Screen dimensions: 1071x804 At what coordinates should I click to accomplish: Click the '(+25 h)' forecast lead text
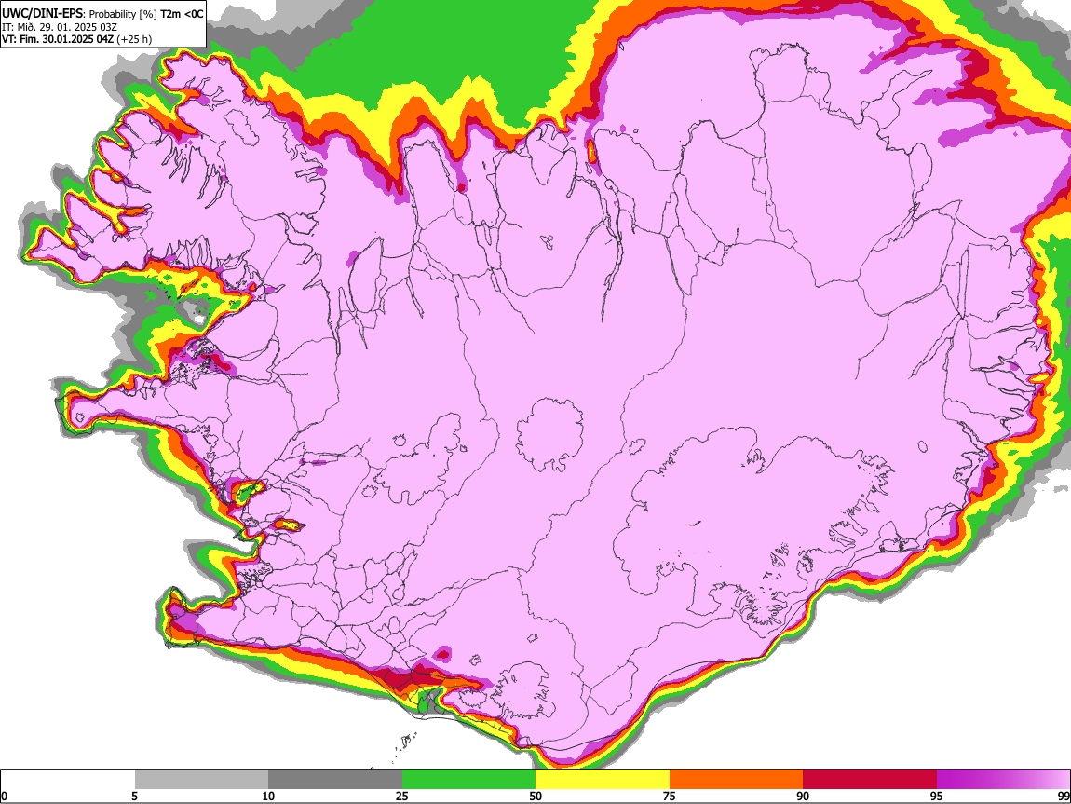[x=134, y=39]
